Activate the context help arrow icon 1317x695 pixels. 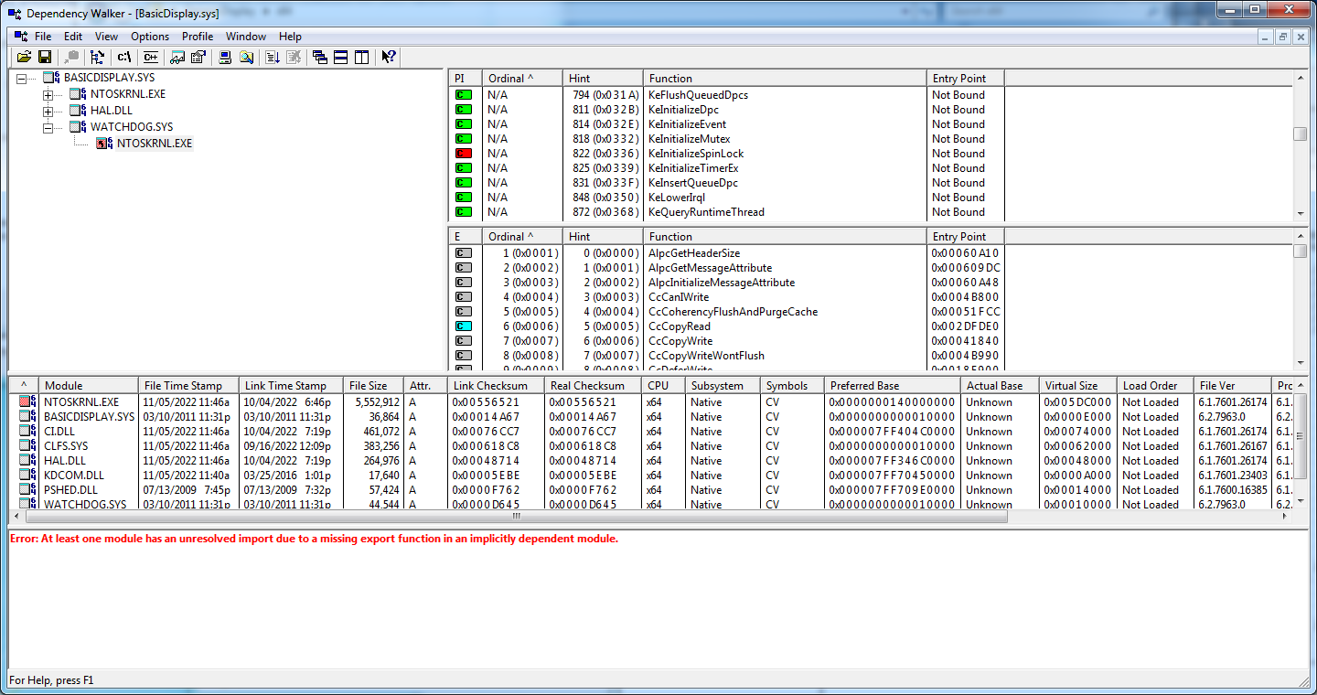[389, 57]
